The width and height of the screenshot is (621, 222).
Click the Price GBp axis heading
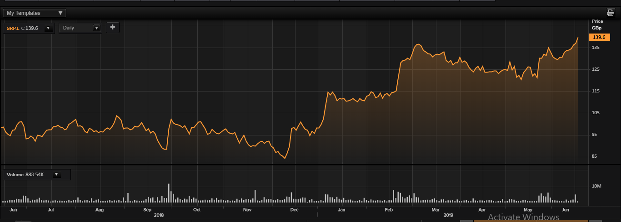coord(597,24)
